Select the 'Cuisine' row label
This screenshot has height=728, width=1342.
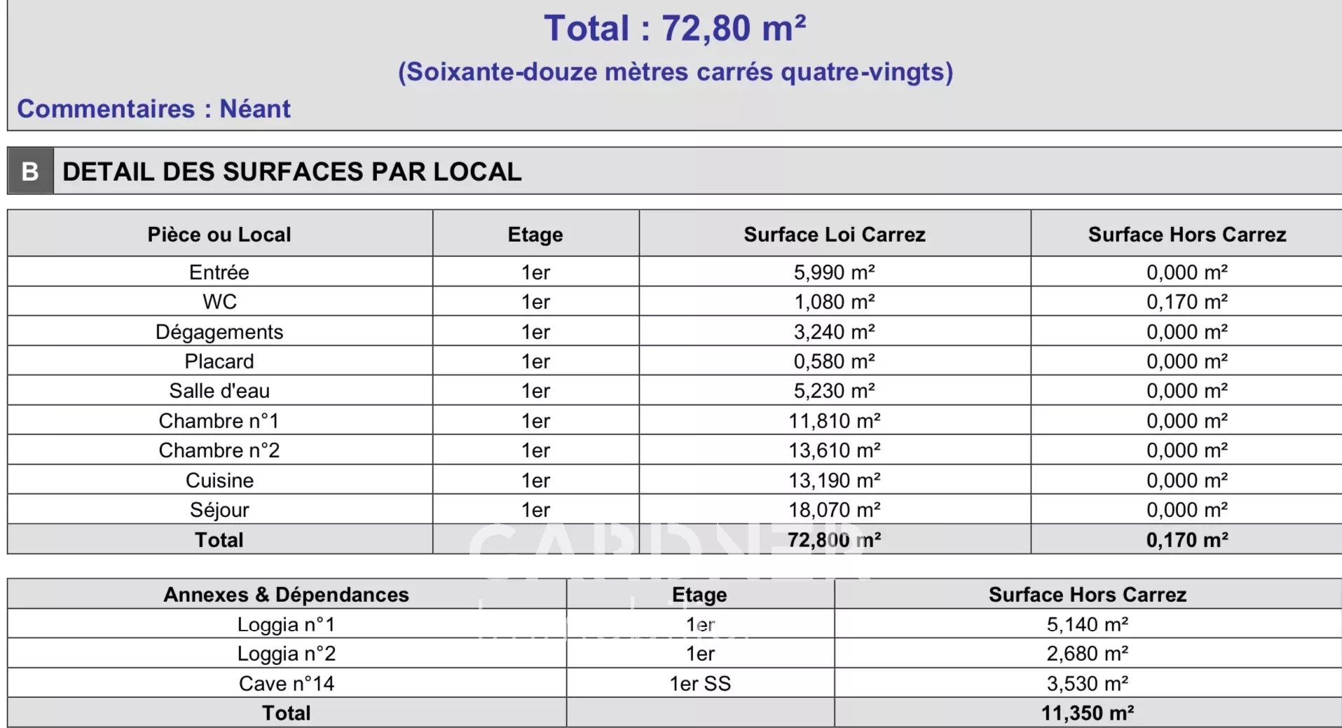point(219,480)
